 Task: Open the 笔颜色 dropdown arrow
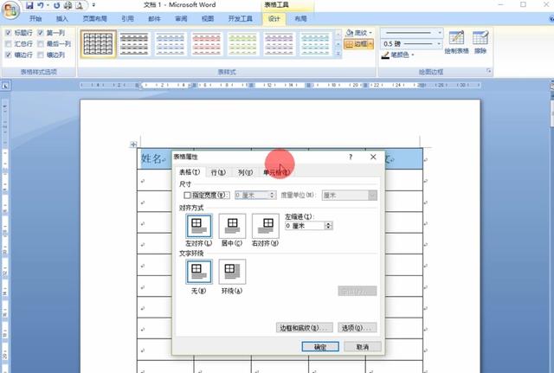click(x=413, y=55)
